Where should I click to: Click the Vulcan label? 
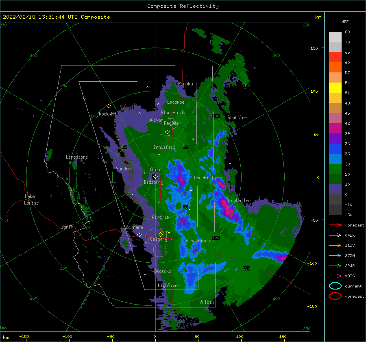pyautogui.click(x=207, y=302)
